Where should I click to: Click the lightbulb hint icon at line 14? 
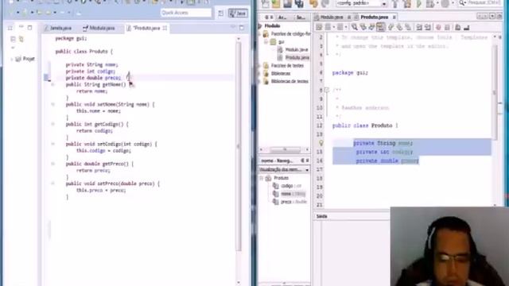[321, 143]
